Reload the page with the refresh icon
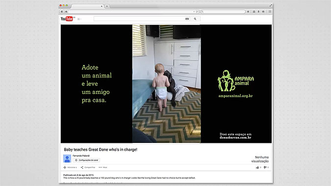The image size is (331, 186). 197,12
